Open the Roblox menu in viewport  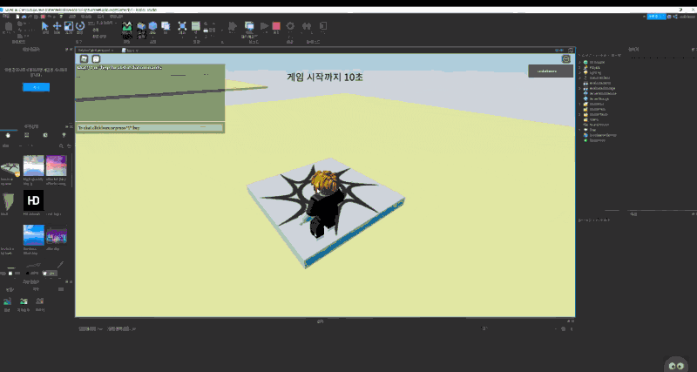pyautogui.click(x=84, y=58)
